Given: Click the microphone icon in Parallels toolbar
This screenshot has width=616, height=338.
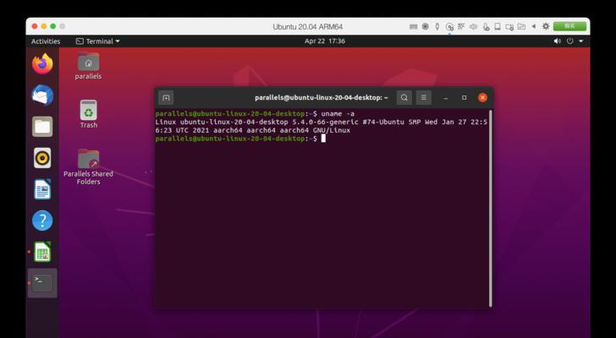Looking at the screenshot, I should 486,27.
